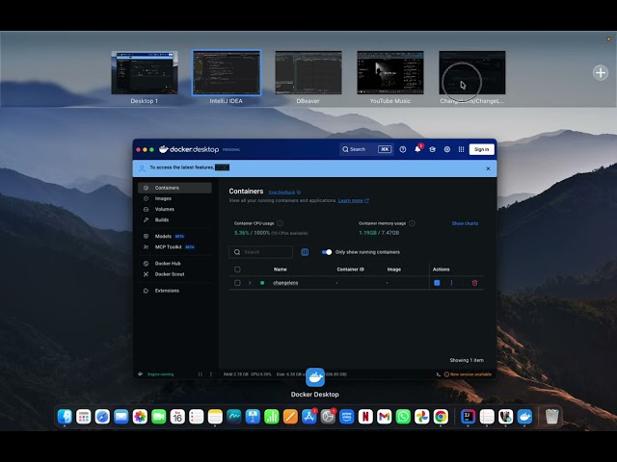Click the Show charts link
Screen dimensions: 617x462
465,223
